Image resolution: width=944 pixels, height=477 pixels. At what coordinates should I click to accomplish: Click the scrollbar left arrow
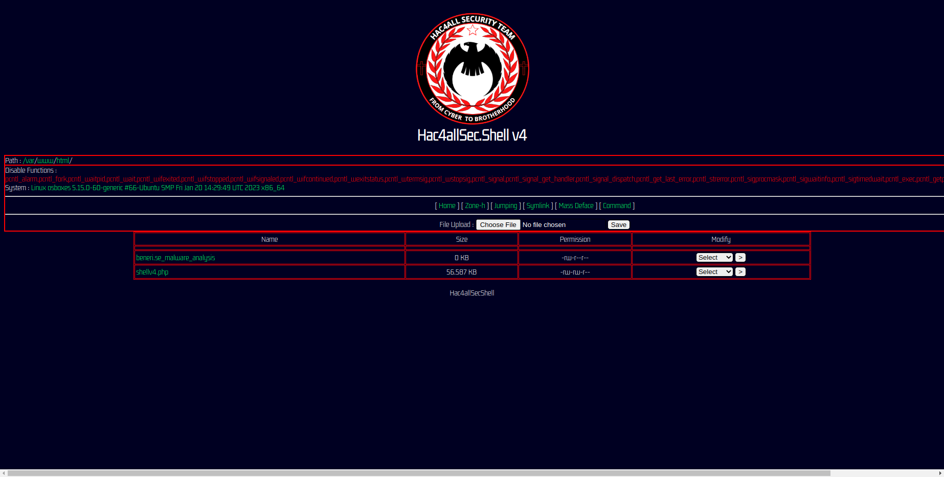click(x=4, y=473)
